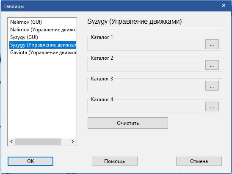The image size is (232, 174).
Task: Open Помощь help button
Action: click(115, 161)
